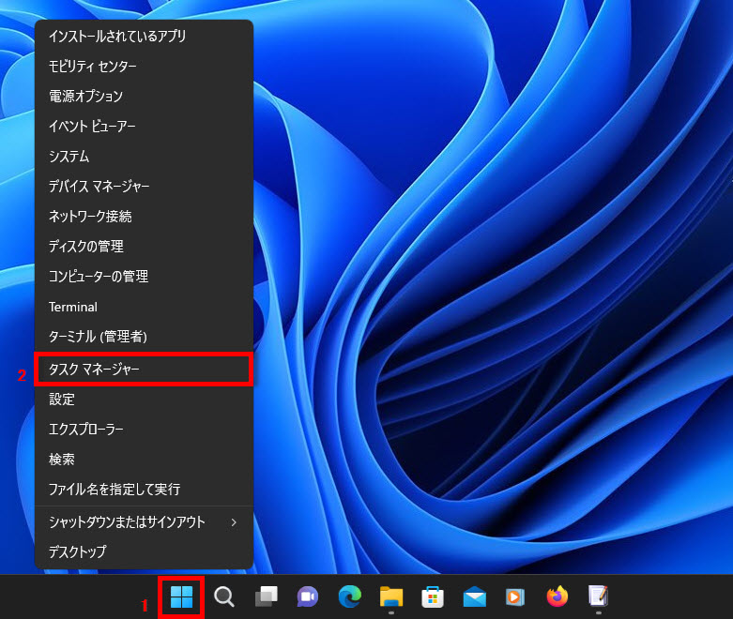Open File Explorer folder icon in taskbar
The width and height of the screenshot is (733, 619).
391,596
